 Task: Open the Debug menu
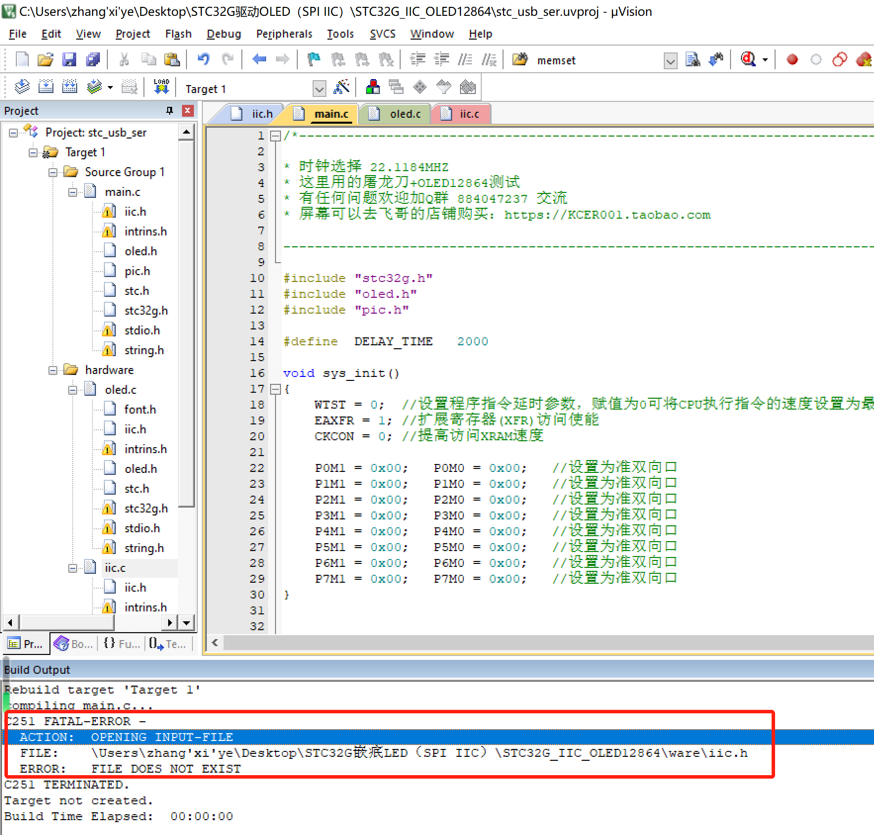[x=224, y=34]
